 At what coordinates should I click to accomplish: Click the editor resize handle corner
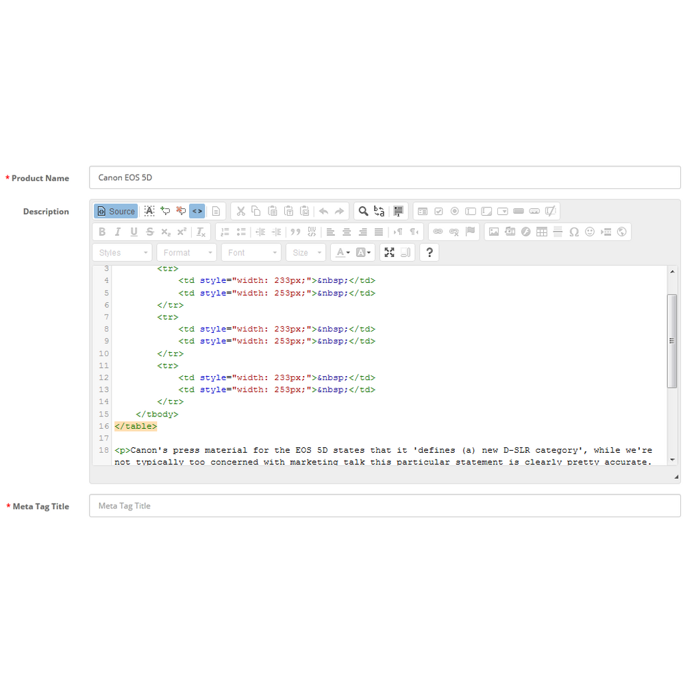pyautogui.click(x=677, y=477)
